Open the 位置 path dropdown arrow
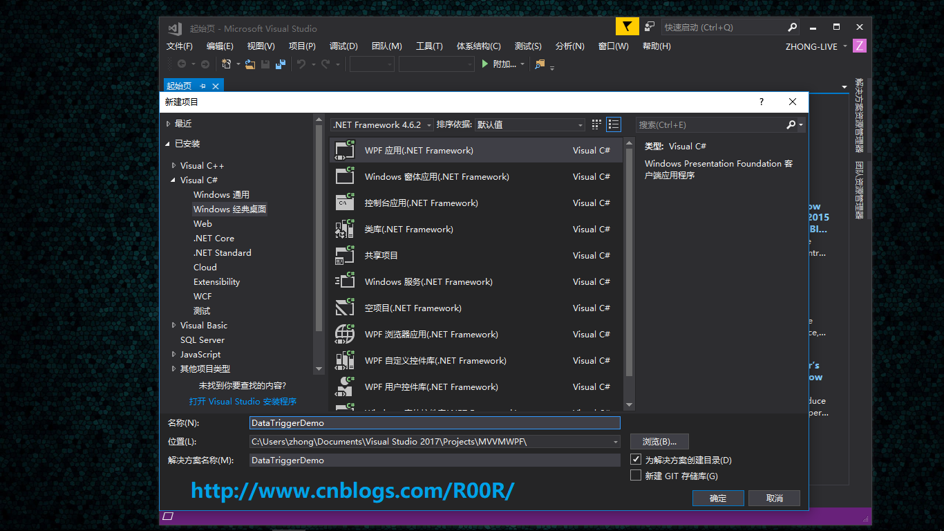 click(615, 441)
